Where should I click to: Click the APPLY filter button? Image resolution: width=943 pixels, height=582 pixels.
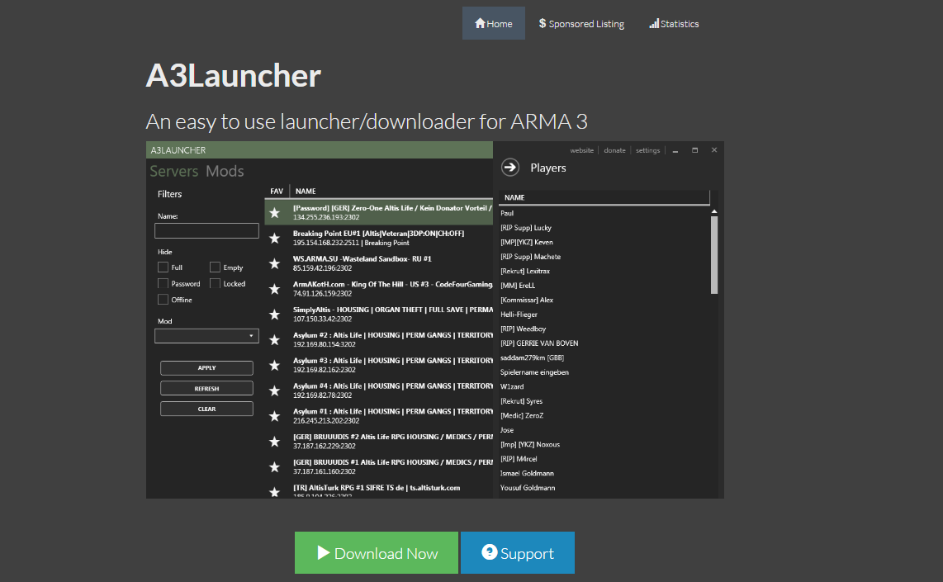[x=207, y=368]
